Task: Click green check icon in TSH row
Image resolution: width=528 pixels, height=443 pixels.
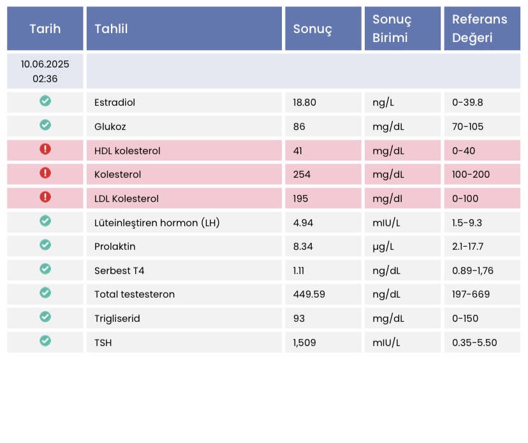Action: [45, 340]
